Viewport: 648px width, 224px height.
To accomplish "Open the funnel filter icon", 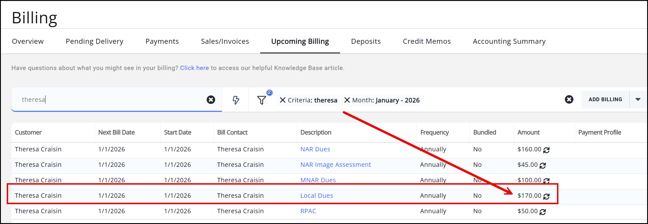I will pos(261,100).
